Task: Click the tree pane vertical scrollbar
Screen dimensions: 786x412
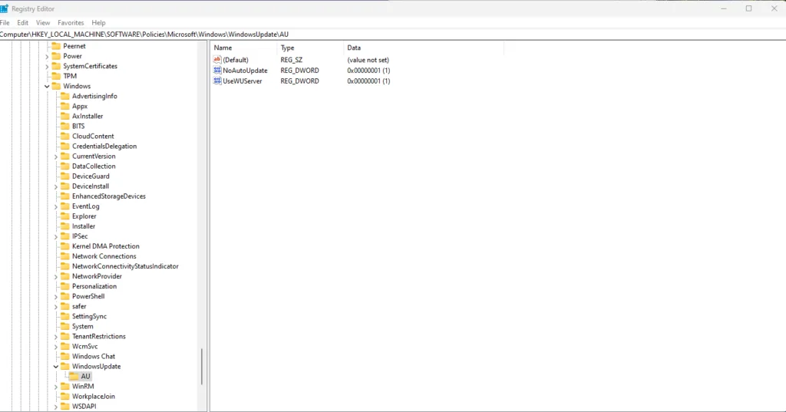Action: 202,367
